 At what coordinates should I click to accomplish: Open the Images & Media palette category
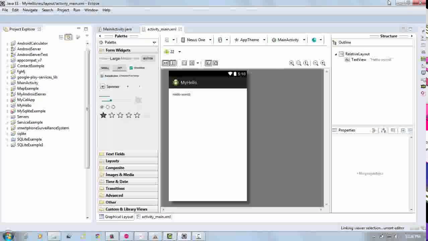click(128, 175)
